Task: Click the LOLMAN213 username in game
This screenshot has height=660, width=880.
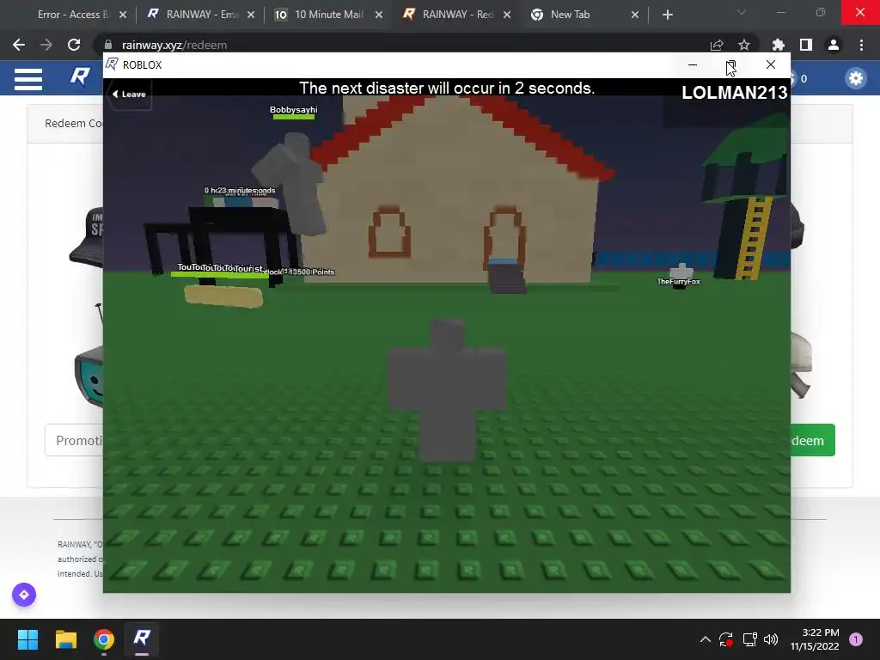Action: [734, 93]
